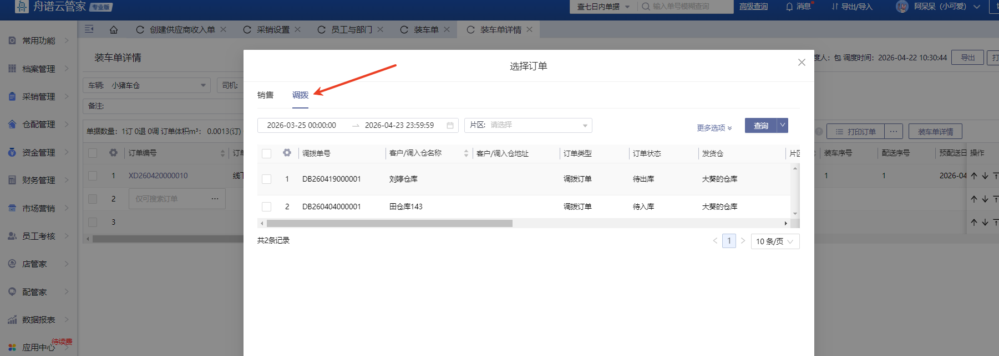Close the 选择订单 dialog

pos(802,63)
